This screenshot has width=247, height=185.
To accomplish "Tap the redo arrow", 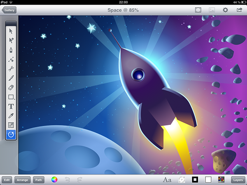I will [x=80, y=180].
